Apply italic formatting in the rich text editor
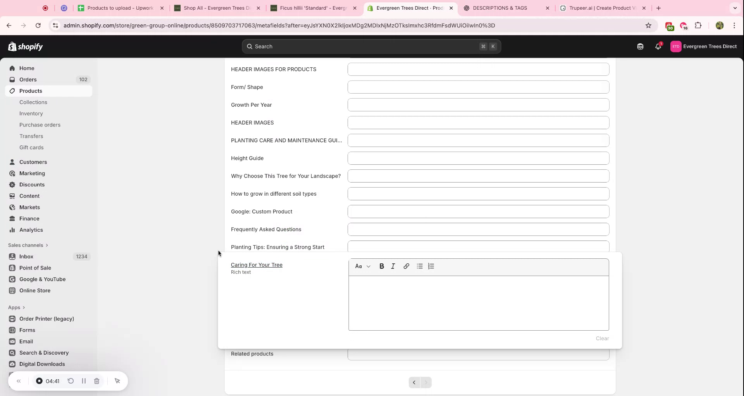Screen dimensions: 744x396 (x=393, y=266)
